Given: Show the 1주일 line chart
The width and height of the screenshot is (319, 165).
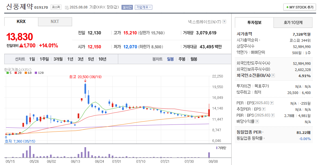Looking at the screenshot, I should coord(44,59).
